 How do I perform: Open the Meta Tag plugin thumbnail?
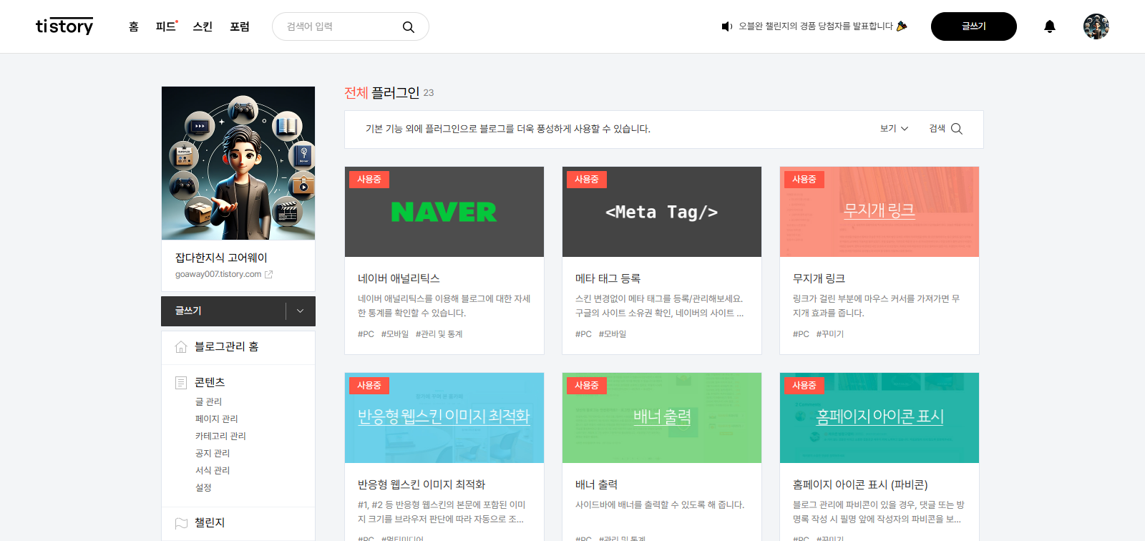click(662, 212)
